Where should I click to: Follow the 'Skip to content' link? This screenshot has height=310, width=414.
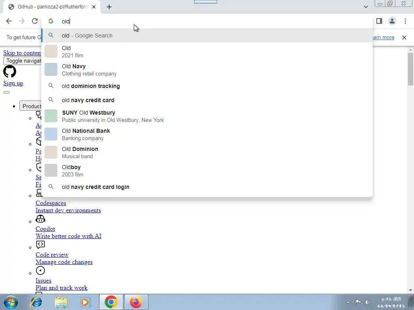(22, 53)
